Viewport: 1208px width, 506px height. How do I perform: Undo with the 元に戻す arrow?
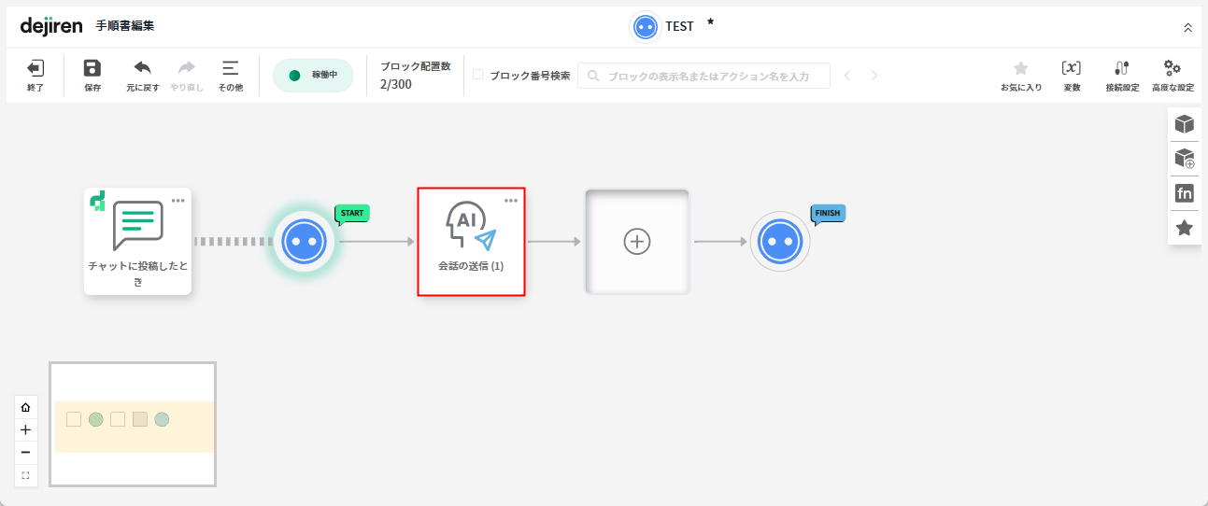[143, 69]
